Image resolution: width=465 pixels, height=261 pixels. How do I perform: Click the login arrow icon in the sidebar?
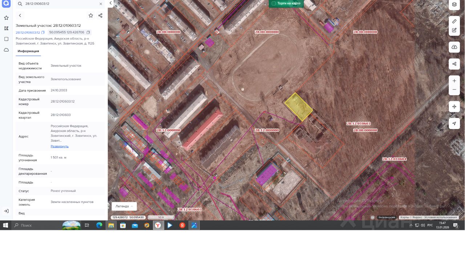pos(6,211)
